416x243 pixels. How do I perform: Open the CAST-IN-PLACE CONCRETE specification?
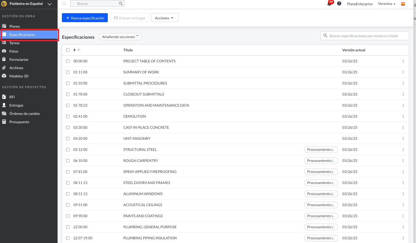point(146,127)
